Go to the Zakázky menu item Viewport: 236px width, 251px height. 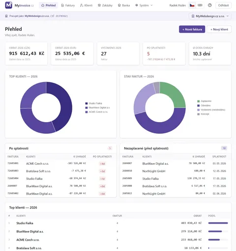click(105, 5)
